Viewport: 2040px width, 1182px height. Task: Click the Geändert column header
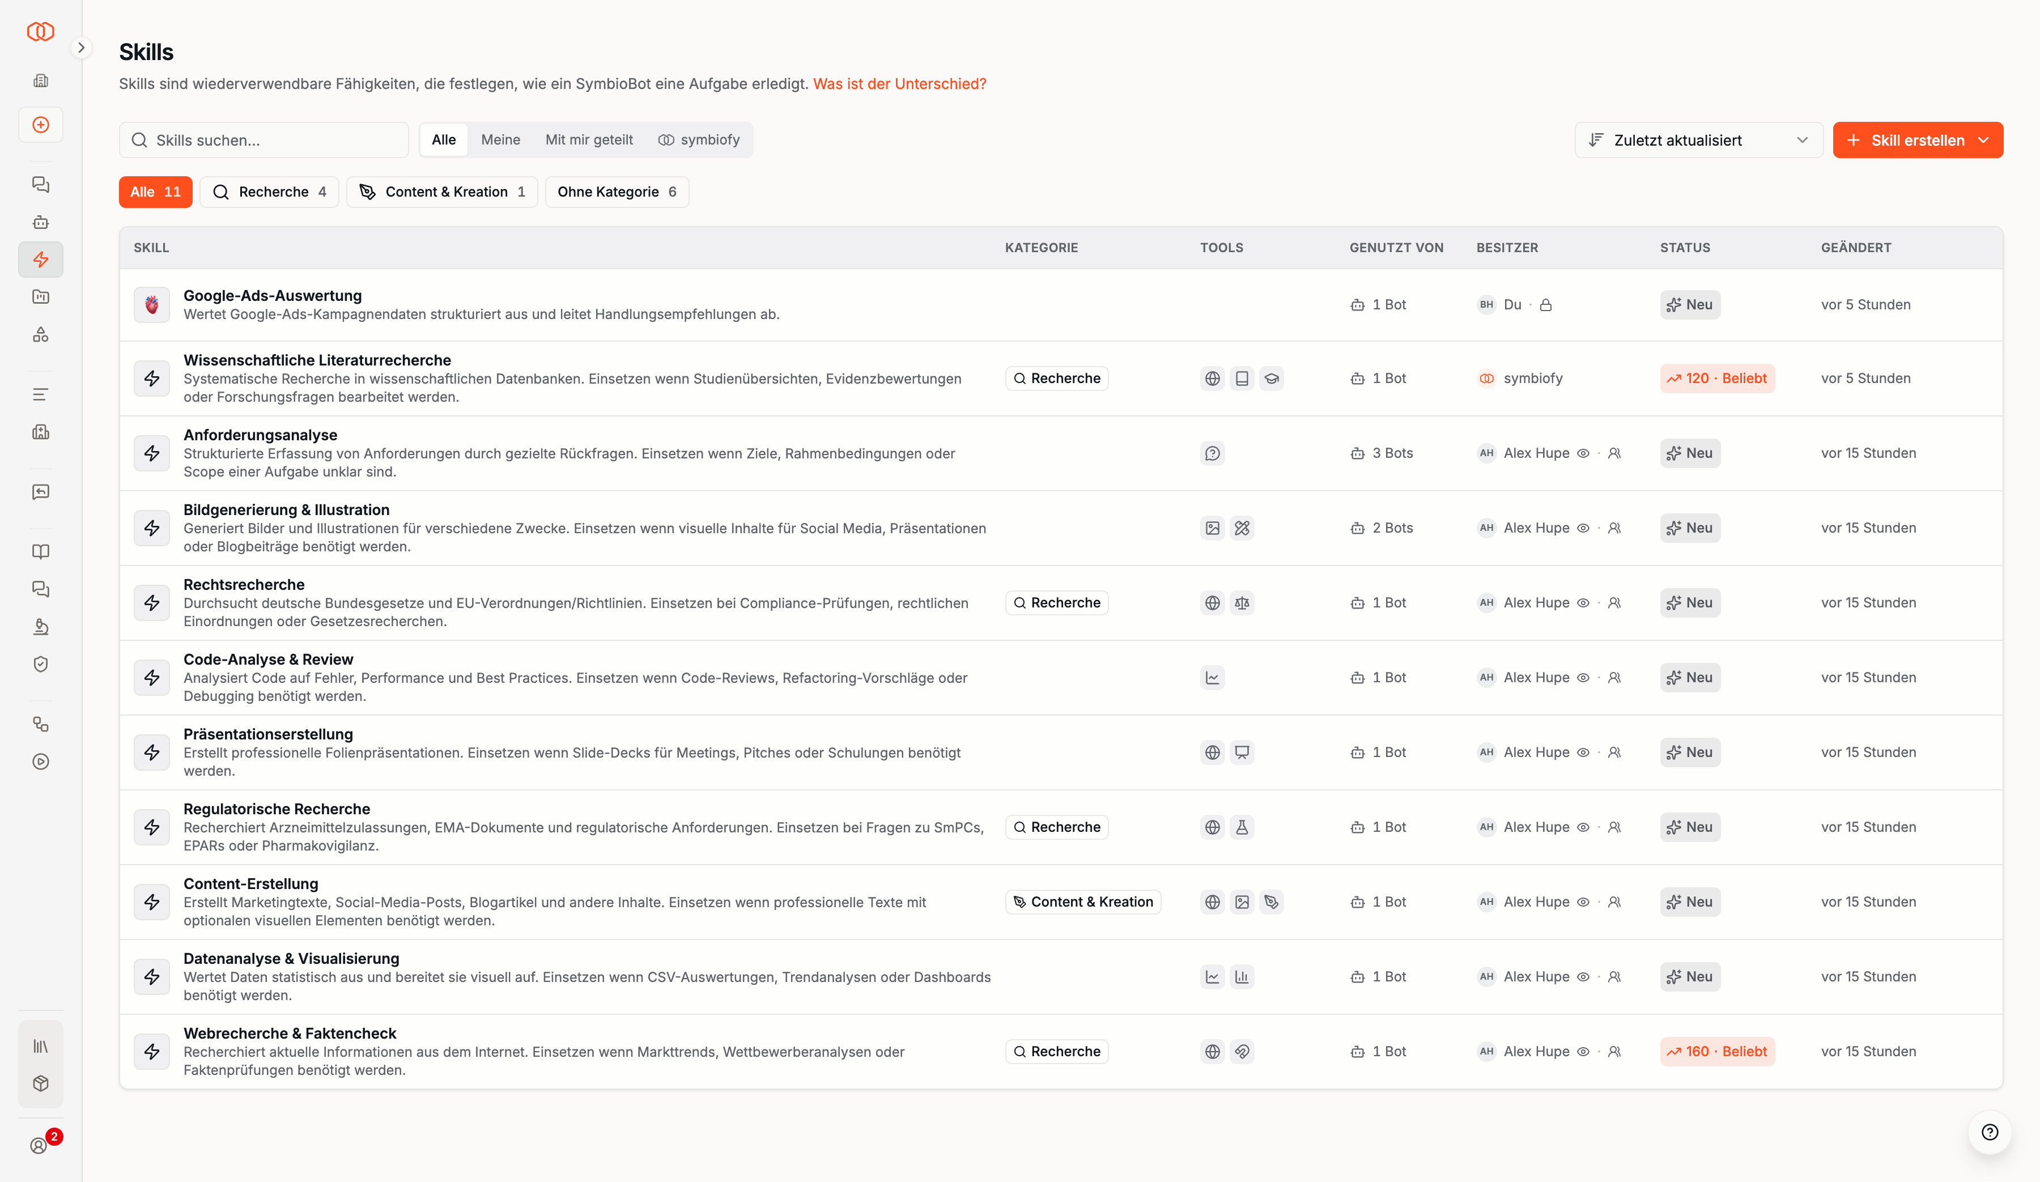(1855, 248)
